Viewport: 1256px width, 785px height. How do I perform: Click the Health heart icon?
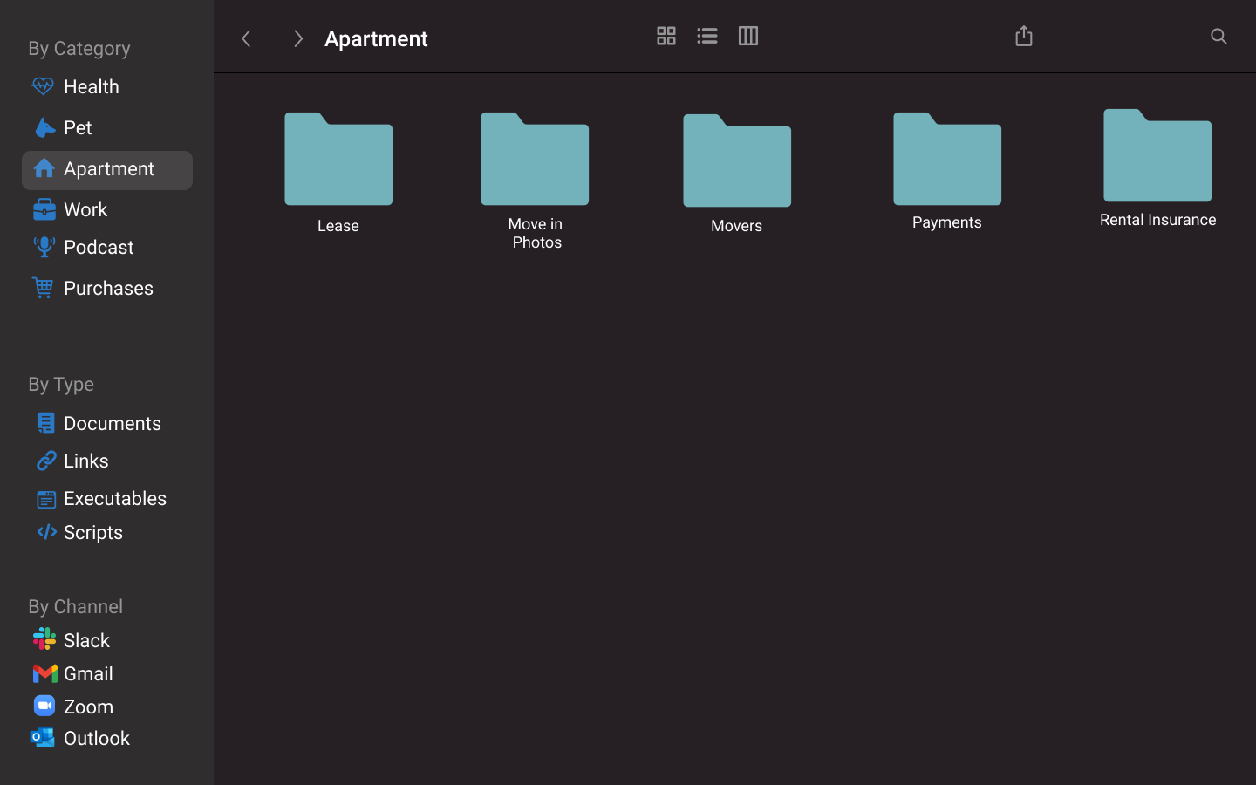click(43, 86)
